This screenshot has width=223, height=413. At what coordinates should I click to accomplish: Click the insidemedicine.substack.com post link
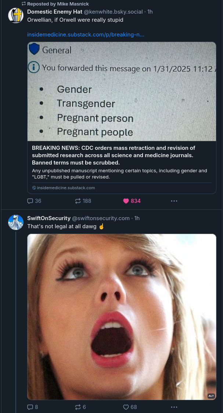86,35
